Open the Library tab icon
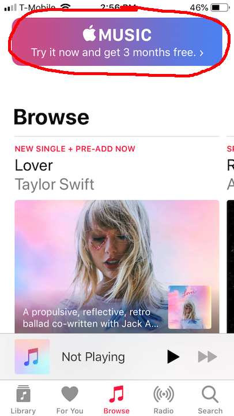Viewport: 234px width, 416px height. coord(23,393)
